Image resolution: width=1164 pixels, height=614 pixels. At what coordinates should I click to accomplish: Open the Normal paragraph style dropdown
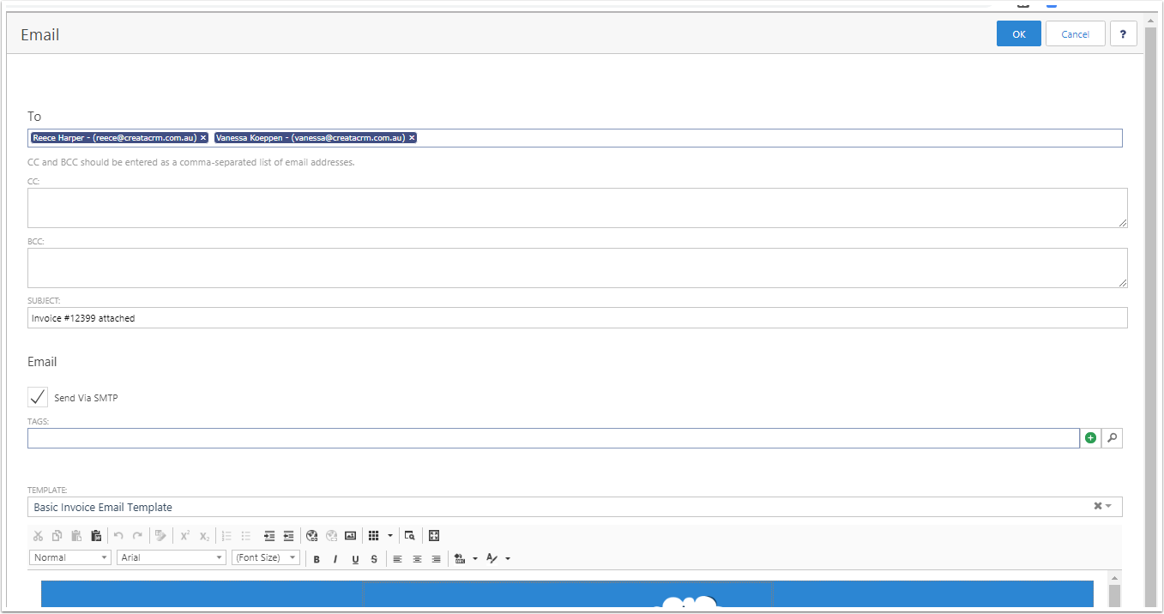[x=71, y=557]
